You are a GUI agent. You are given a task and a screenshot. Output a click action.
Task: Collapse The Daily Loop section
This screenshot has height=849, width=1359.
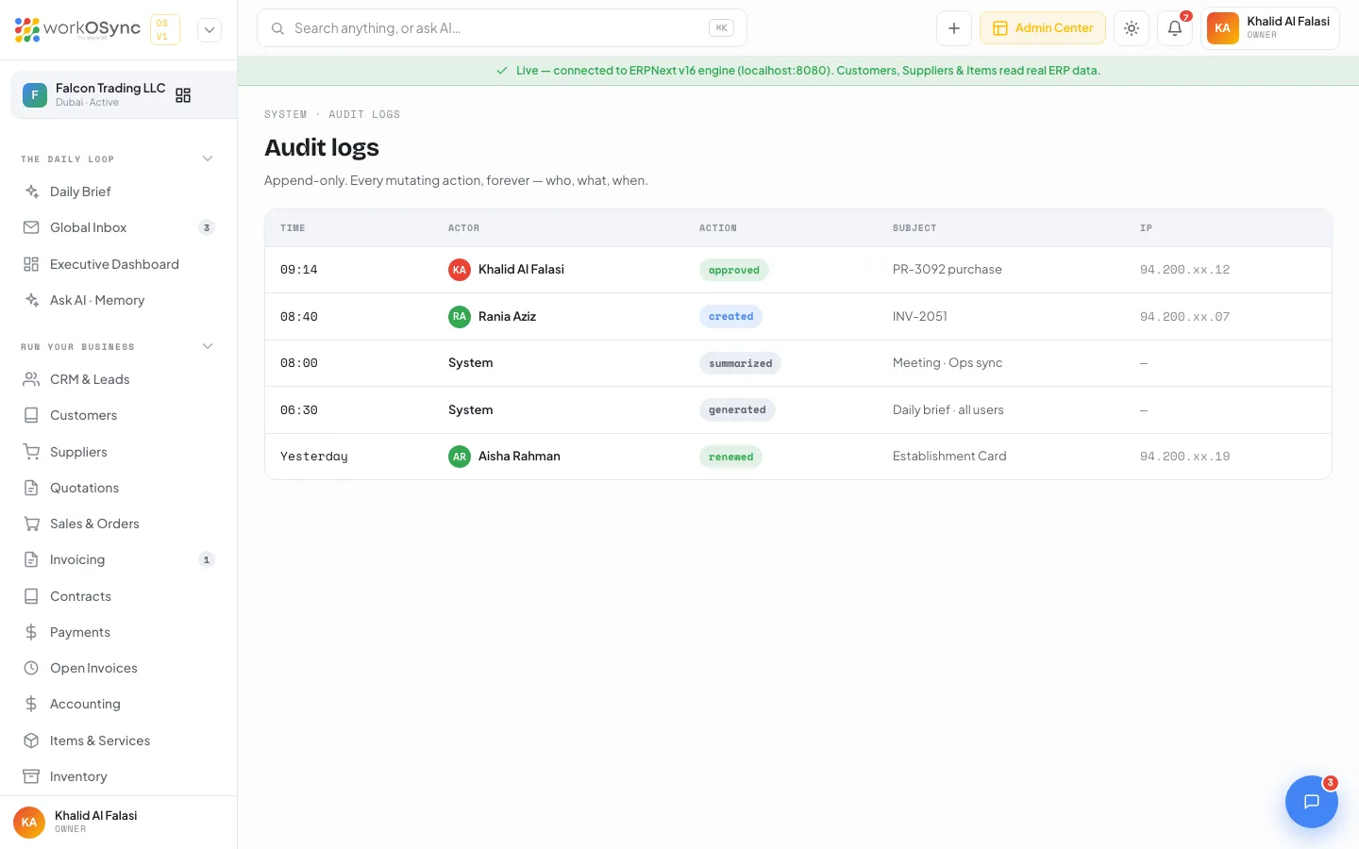[x=208, y=158]
